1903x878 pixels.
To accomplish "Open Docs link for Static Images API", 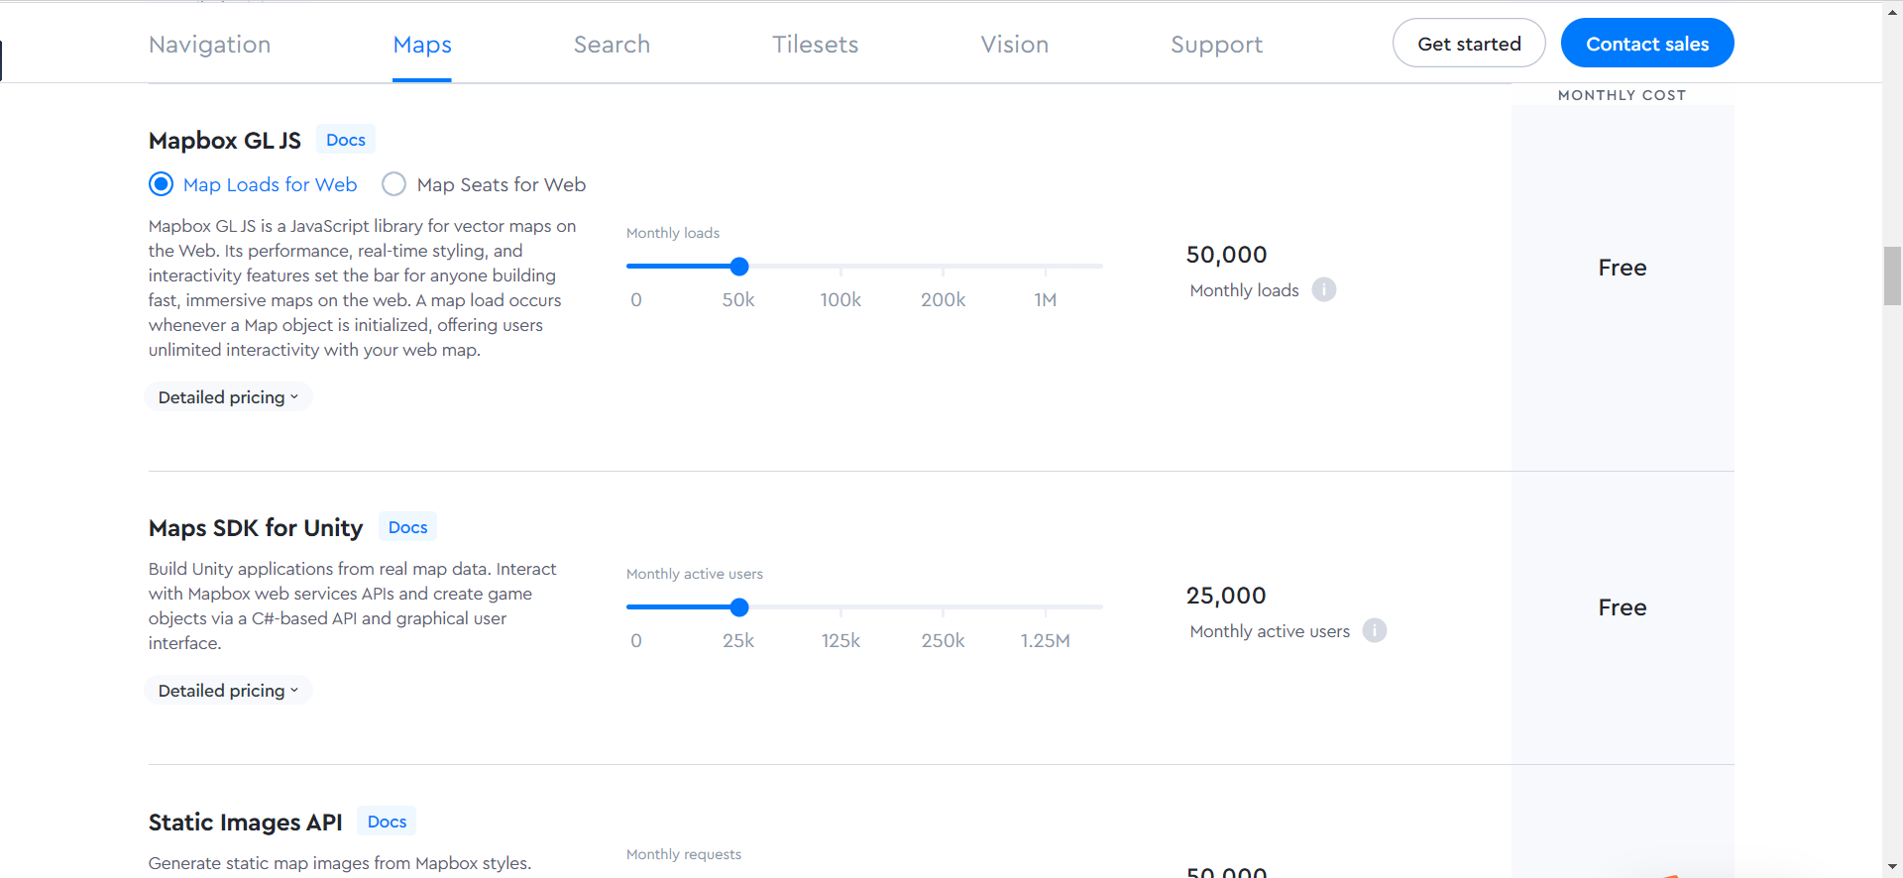I will 387,822.
